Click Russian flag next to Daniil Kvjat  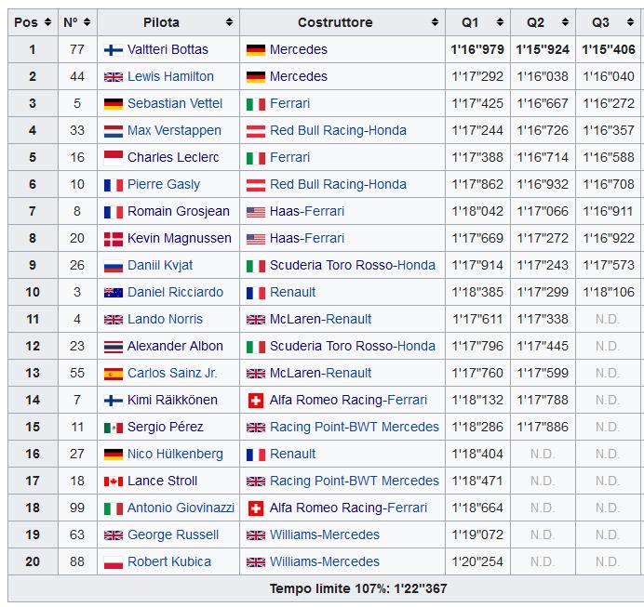coord(114,266)
